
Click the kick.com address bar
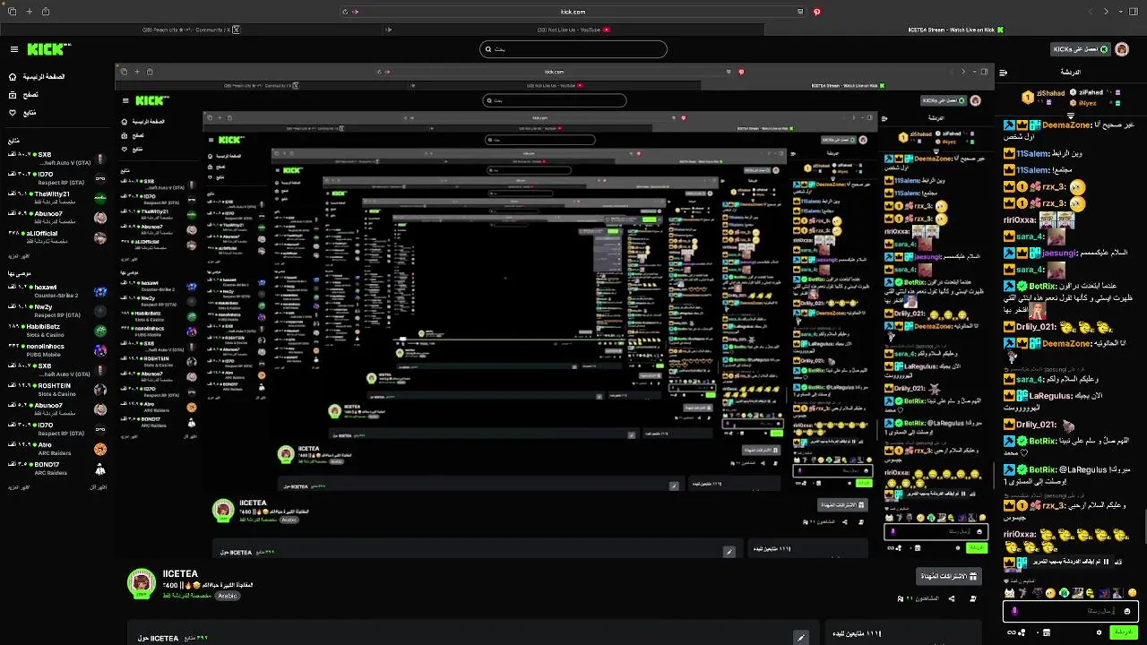(573, 12)
